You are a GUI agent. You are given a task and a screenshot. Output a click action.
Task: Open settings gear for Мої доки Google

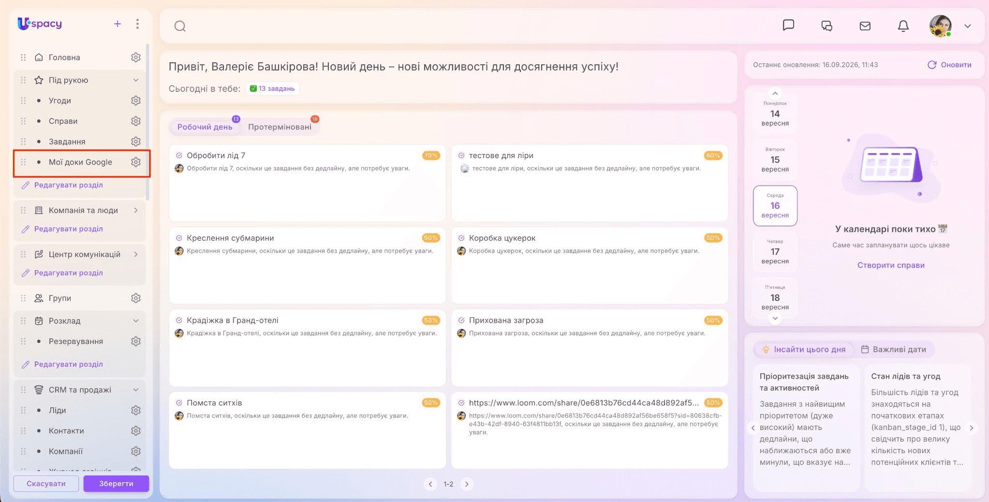pyautogui.click(x=136, y=162)
